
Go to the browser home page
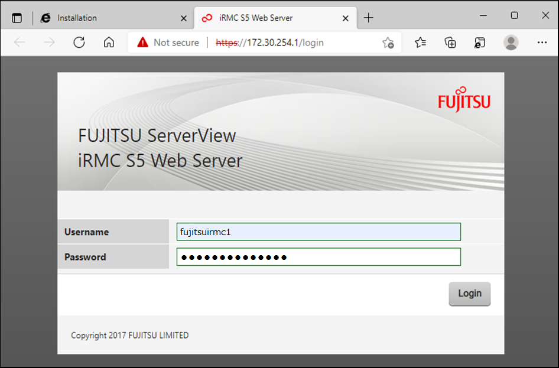point(109,43)
